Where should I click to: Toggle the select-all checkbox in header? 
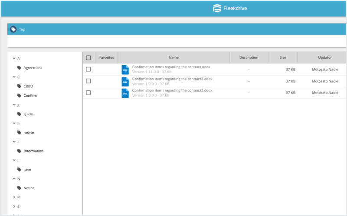click(x=88, y=58)
